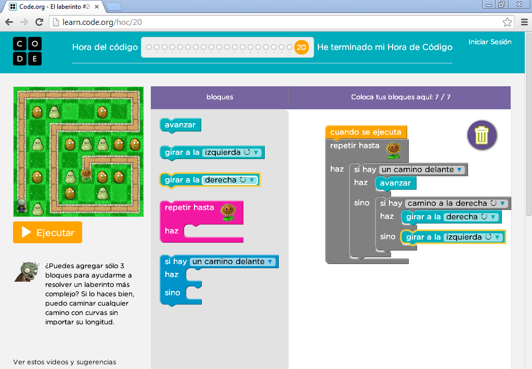Click He terminado mi Hora de Código
Image resolution: width=532 pixels, height=369 pixels.
click(x=385, y=47)
